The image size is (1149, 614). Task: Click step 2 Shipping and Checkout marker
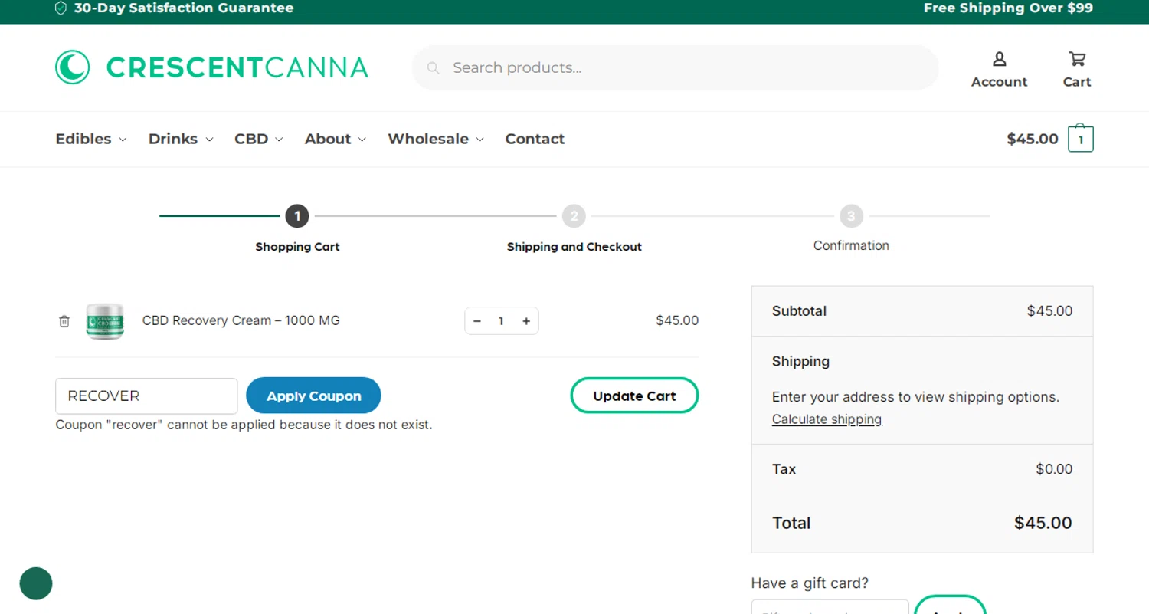pyautogui.click(x=574, y=216)
